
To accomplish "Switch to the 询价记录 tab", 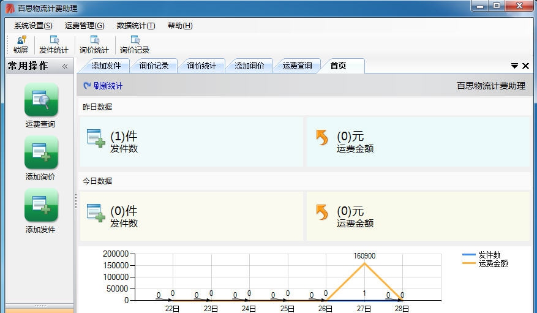I will pyautogui.click(x=154, y=66).
